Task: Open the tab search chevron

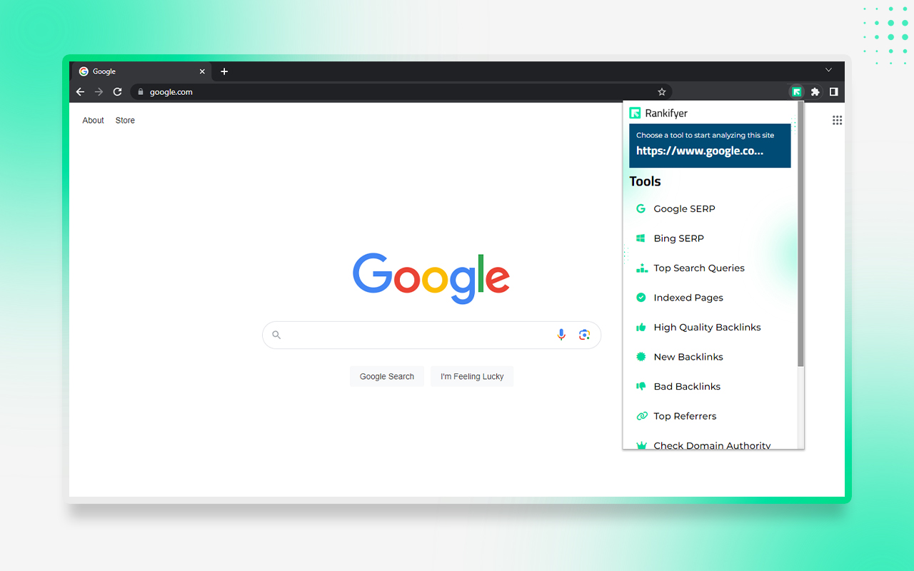Action: point(828,70)
